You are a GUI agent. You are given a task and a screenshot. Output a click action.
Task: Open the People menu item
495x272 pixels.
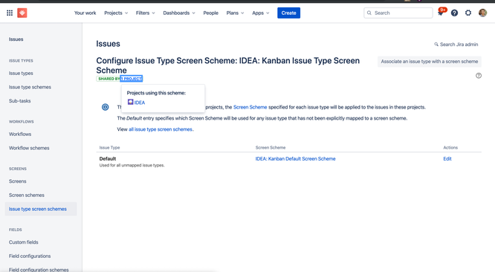[210, 13]
